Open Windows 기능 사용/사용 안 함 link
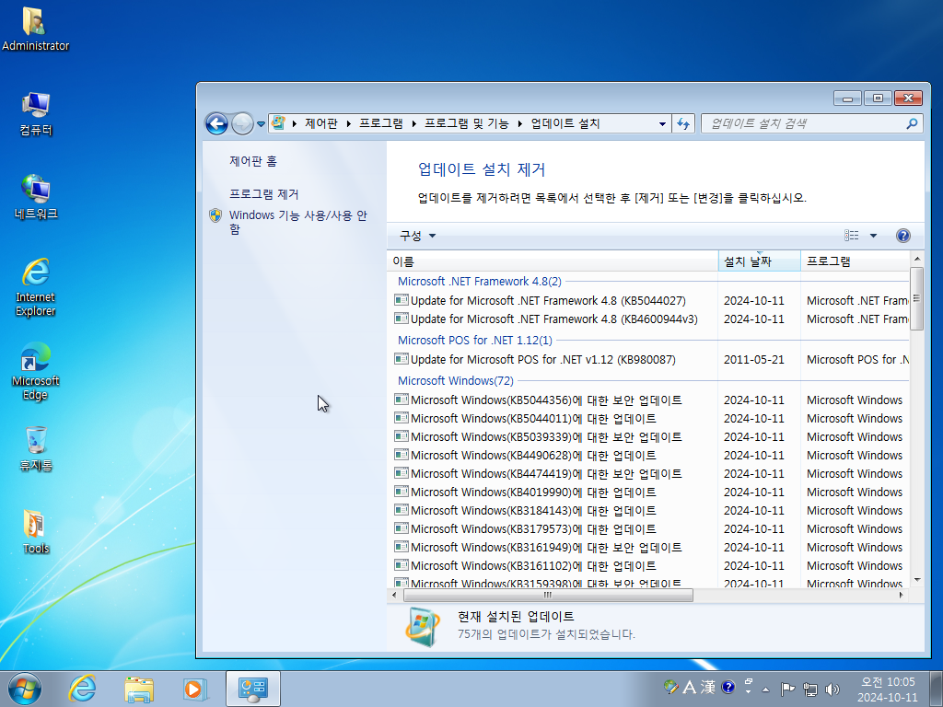The image size is (943, 707). pos(297,222)
